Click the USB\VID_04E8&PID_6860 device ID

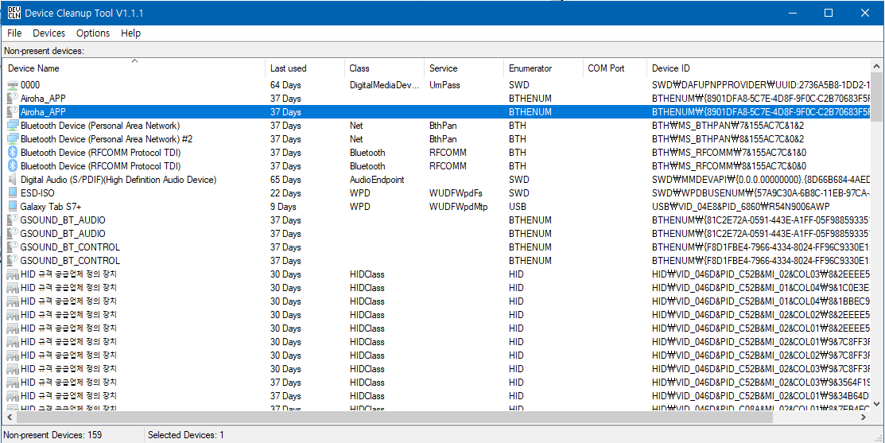741,207
